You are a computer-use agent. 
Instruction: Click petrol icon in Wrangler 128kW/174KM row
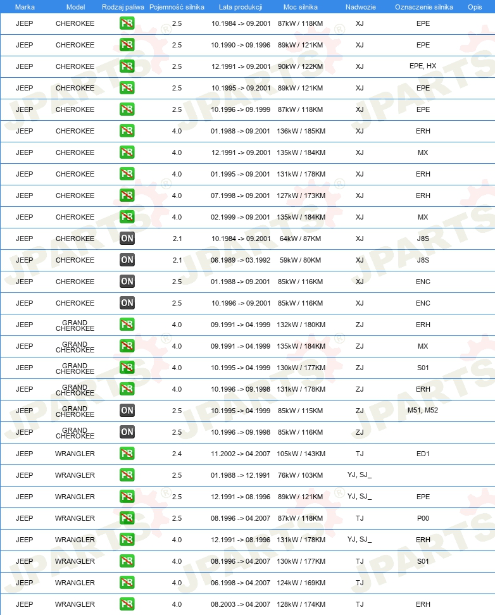click(127, 604)
